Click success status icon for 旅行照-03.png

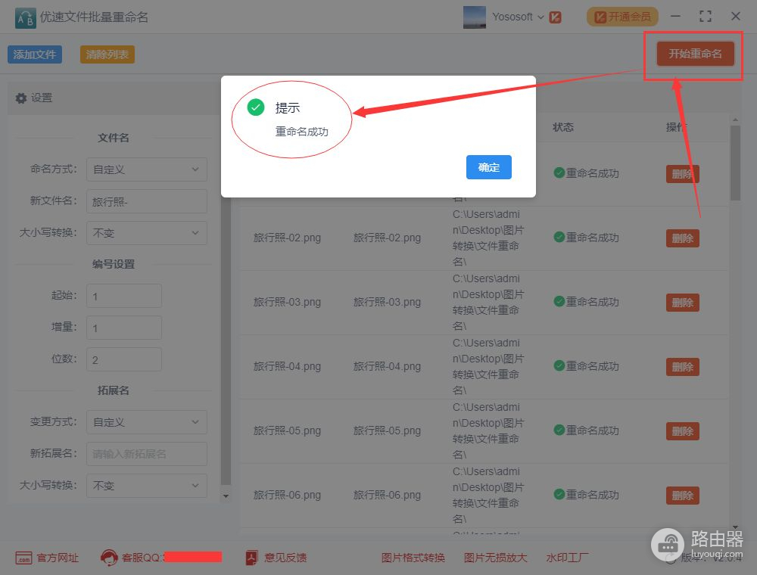(x=559, y=301)
